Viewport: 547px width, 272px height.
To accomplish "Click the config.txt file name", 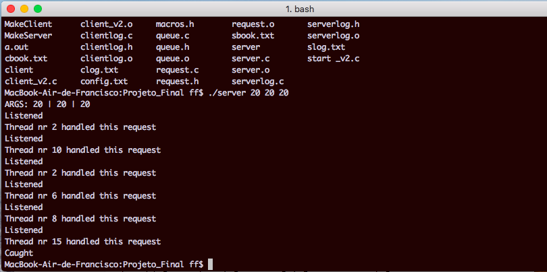I will pos(104,81).
